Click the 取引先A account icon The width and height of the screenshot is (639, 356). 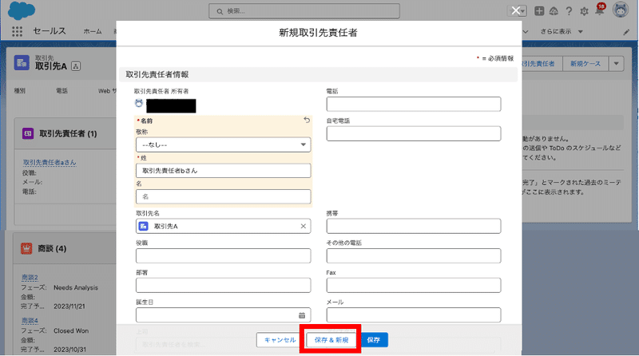[x=22, y=63]
